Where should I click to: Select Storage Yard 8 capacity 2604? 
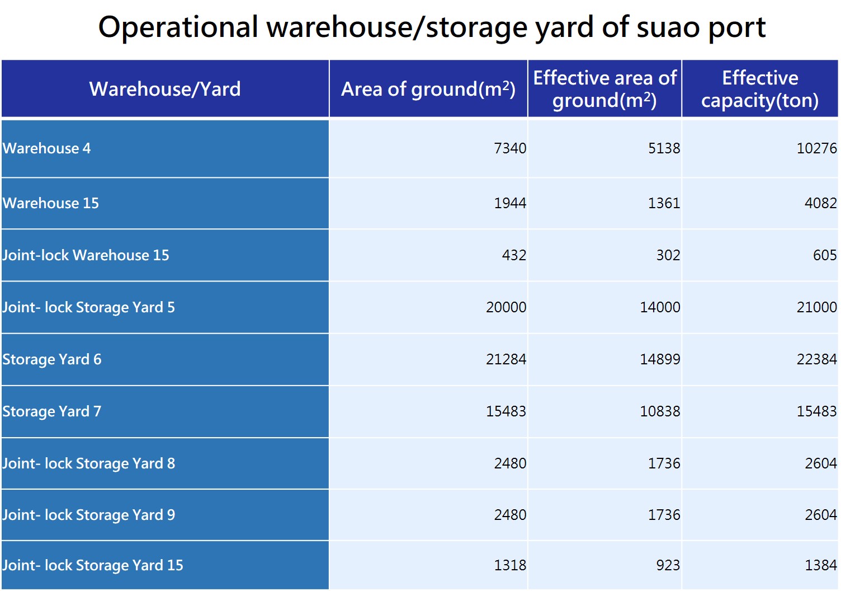pyautogui.click(x=821, y=463)
